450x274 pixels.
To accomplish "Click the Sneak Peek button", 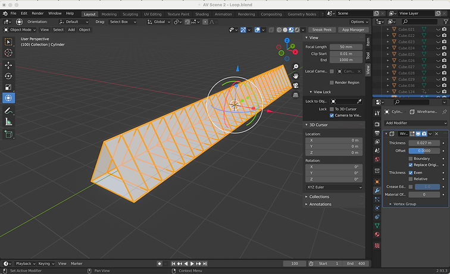I will (x=321, y=30).
